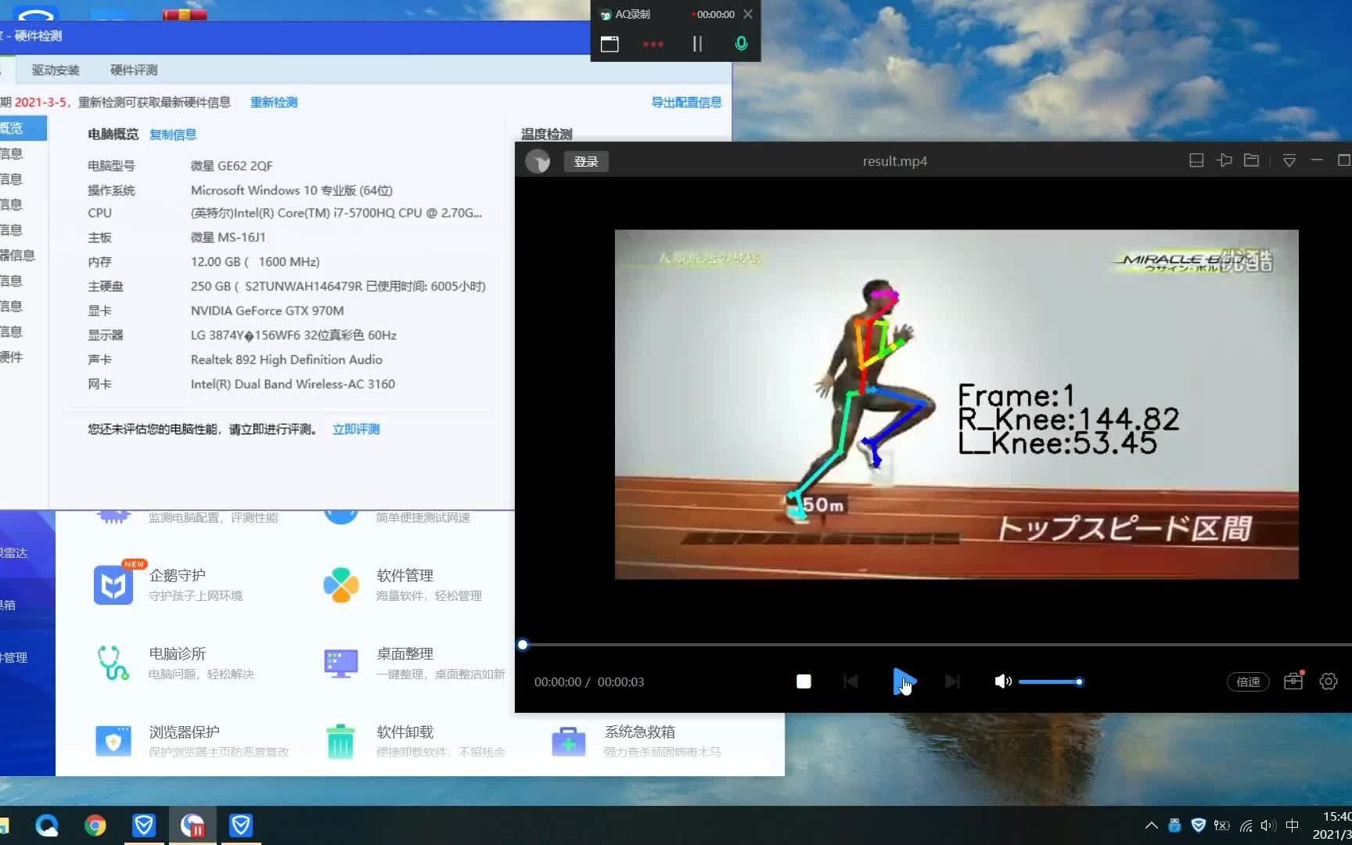Screen dimensions: 1352x845
Task: Click 重新检测 re-detect link
Action: (274, 102)
